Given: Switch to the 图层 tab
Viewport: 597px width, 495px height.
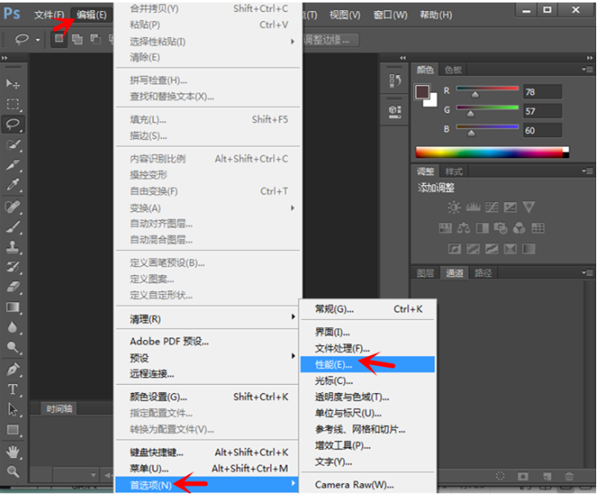Looking at the screenshot, I should [426, 273].
